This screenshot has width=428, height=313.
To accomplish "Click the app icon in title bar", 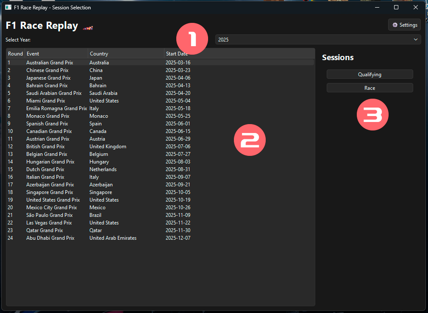I will [8, 8].
